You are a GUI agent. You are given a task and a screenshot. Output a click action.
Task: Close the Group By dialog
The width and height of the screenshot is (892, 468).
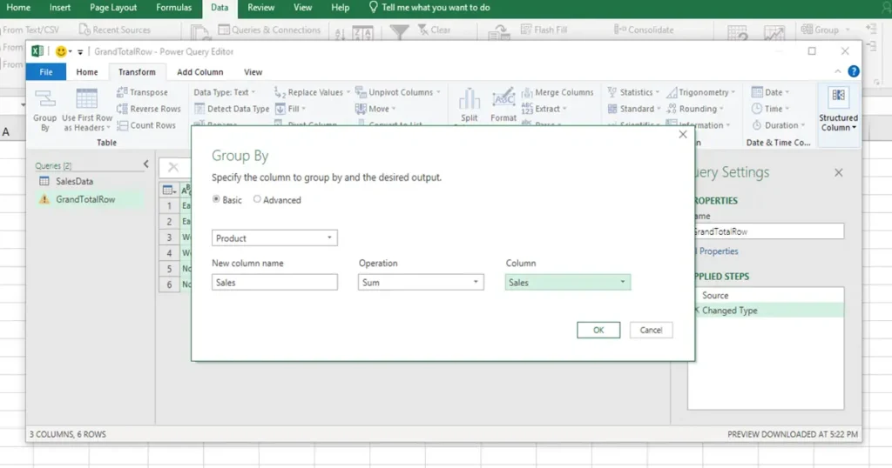pyautogui.click(x=683, y=135)
